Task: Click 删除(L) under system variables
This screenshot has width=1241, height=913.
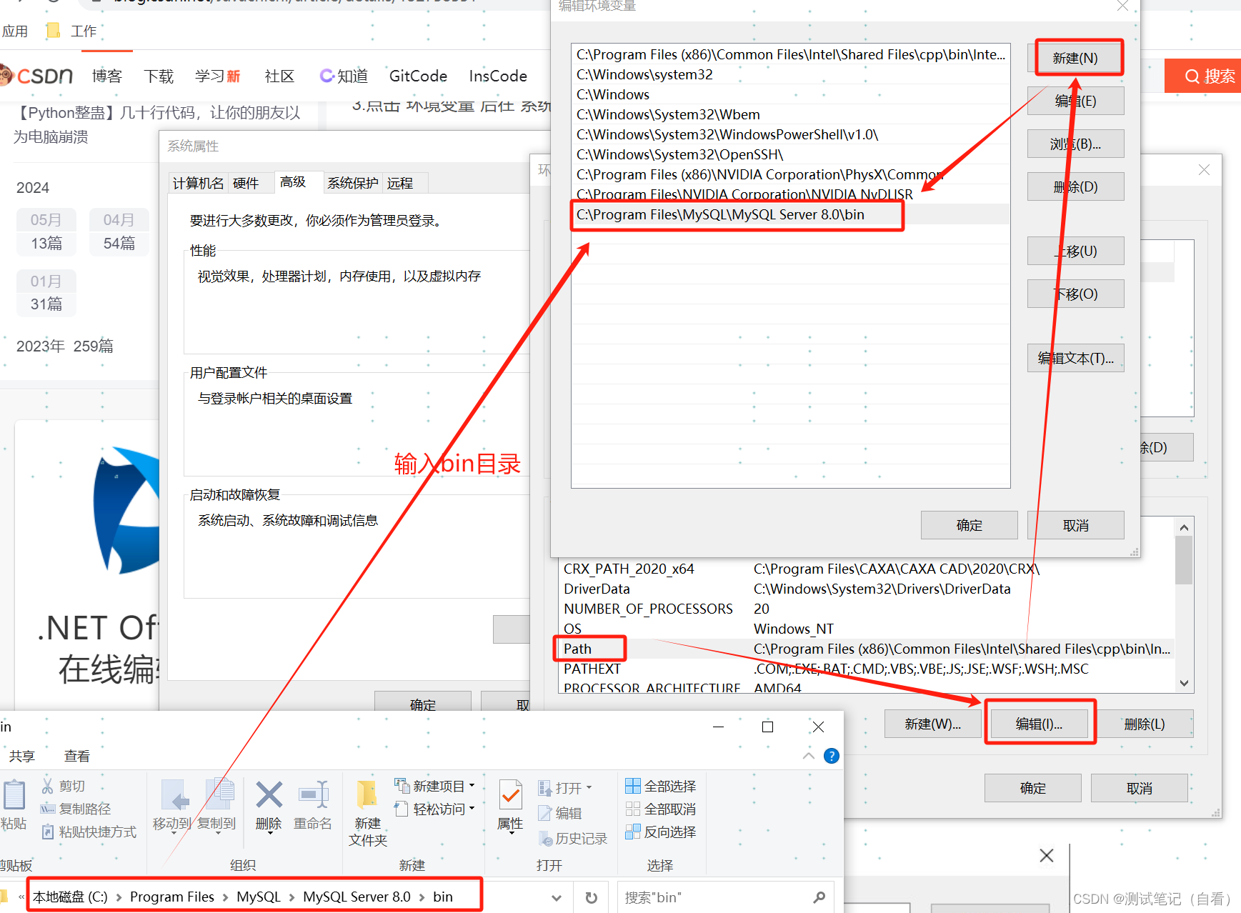Action: click(1145, 724)
